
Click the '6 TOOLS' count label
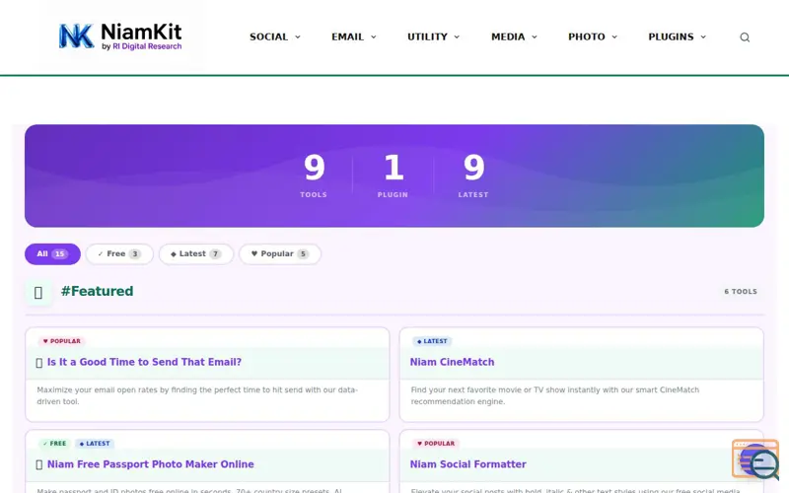point(741,292)
